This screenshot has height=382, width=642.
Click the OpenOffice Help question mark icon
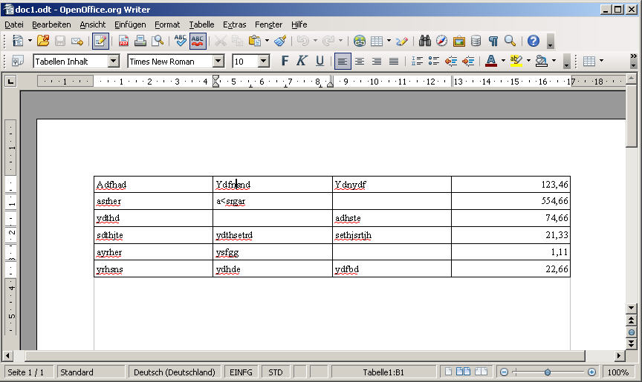[x=533, y=41]
